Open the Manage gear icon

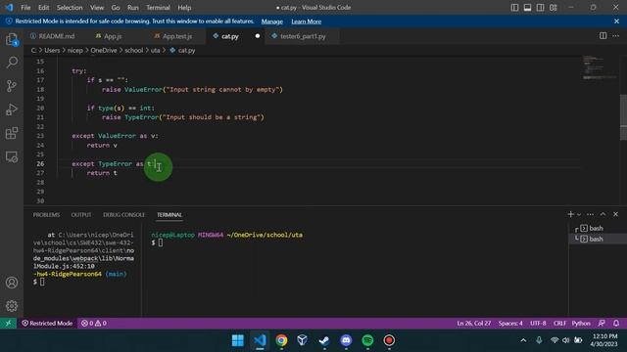12,306
